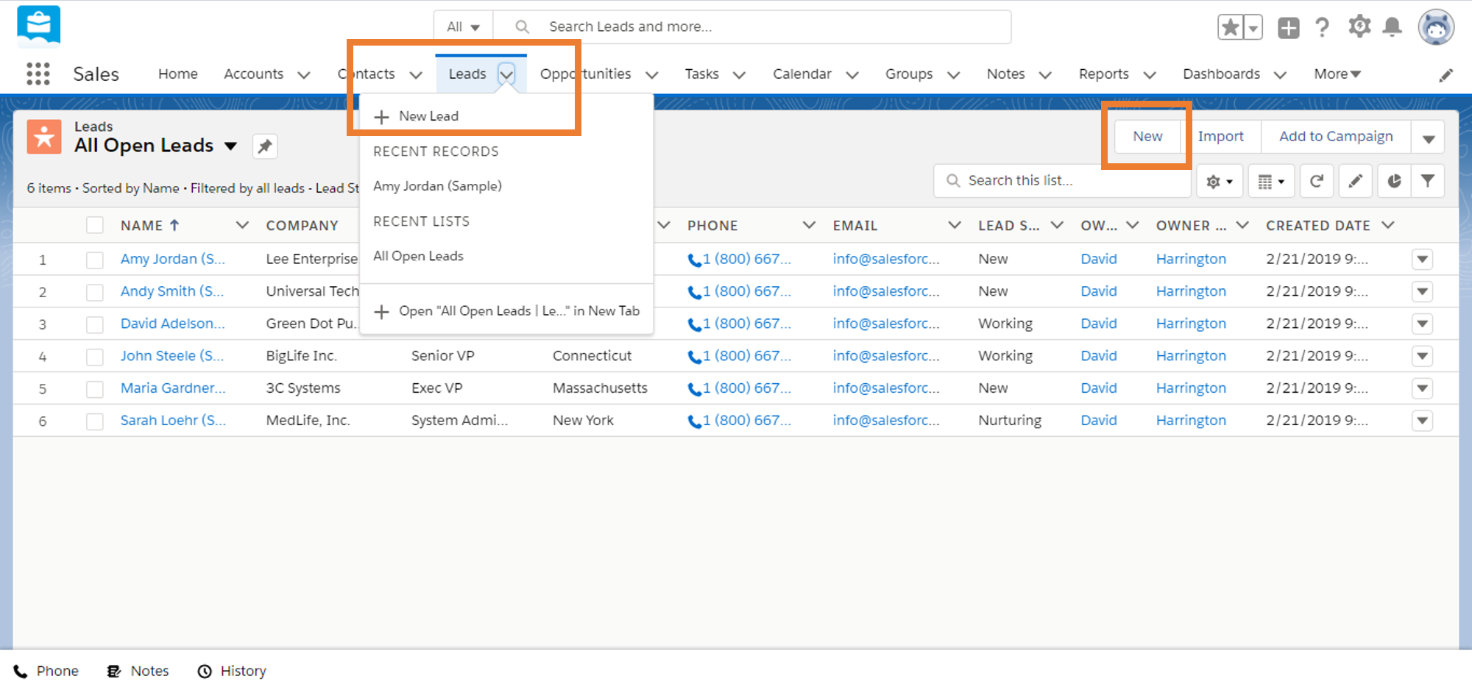The height and width of the screenshot is (684, 1472).
Task: Check the Amy Jordan row checkbox
Action: tap(95, 260)
